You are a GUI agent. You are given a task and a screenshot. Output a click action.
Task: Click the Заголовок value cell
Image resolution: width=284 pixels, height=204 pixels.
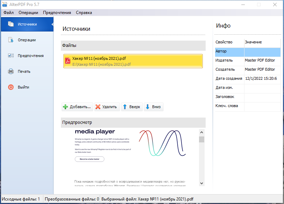click(x=262, y=97)
